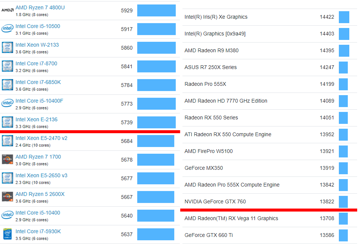Open the Intel Core i7-5930K link

[38, 231]
